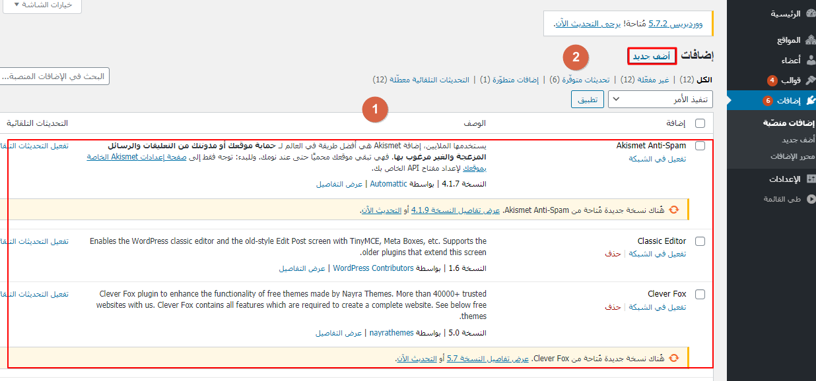Open محرر الإضافات plugin editor submenu item

point(793,156)
